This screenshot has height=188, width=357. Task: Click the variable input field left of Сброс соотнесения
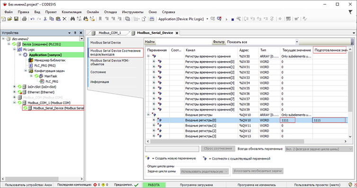tap(172, 149)
